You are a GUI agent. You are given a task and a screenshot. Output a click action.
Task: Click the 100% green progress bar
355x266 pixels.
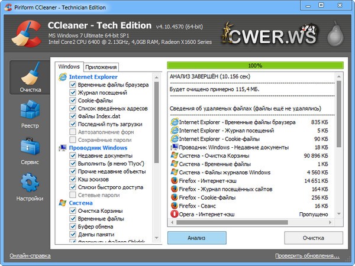(x=255, y=66)
